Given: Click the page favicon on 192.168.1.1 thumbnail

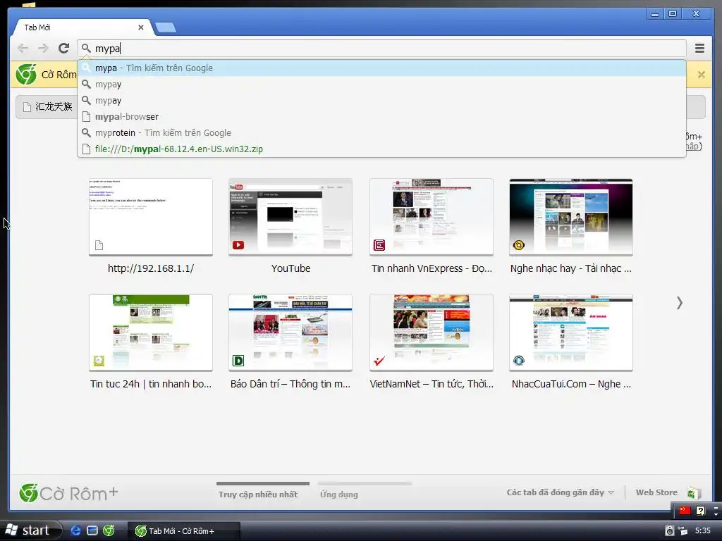Looking at the screenshot, I should [x=99, y=245].
